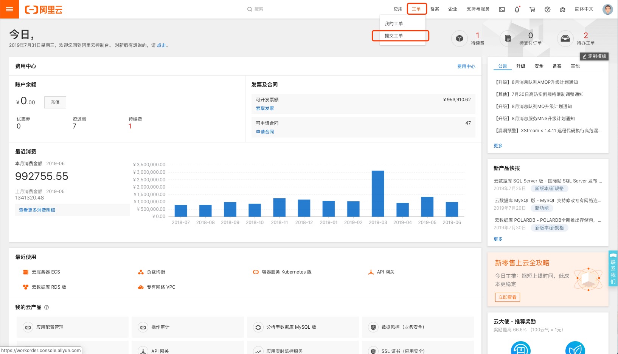
Task: Open the hamburger navigation menu
Action: click(x=9, y=9)
